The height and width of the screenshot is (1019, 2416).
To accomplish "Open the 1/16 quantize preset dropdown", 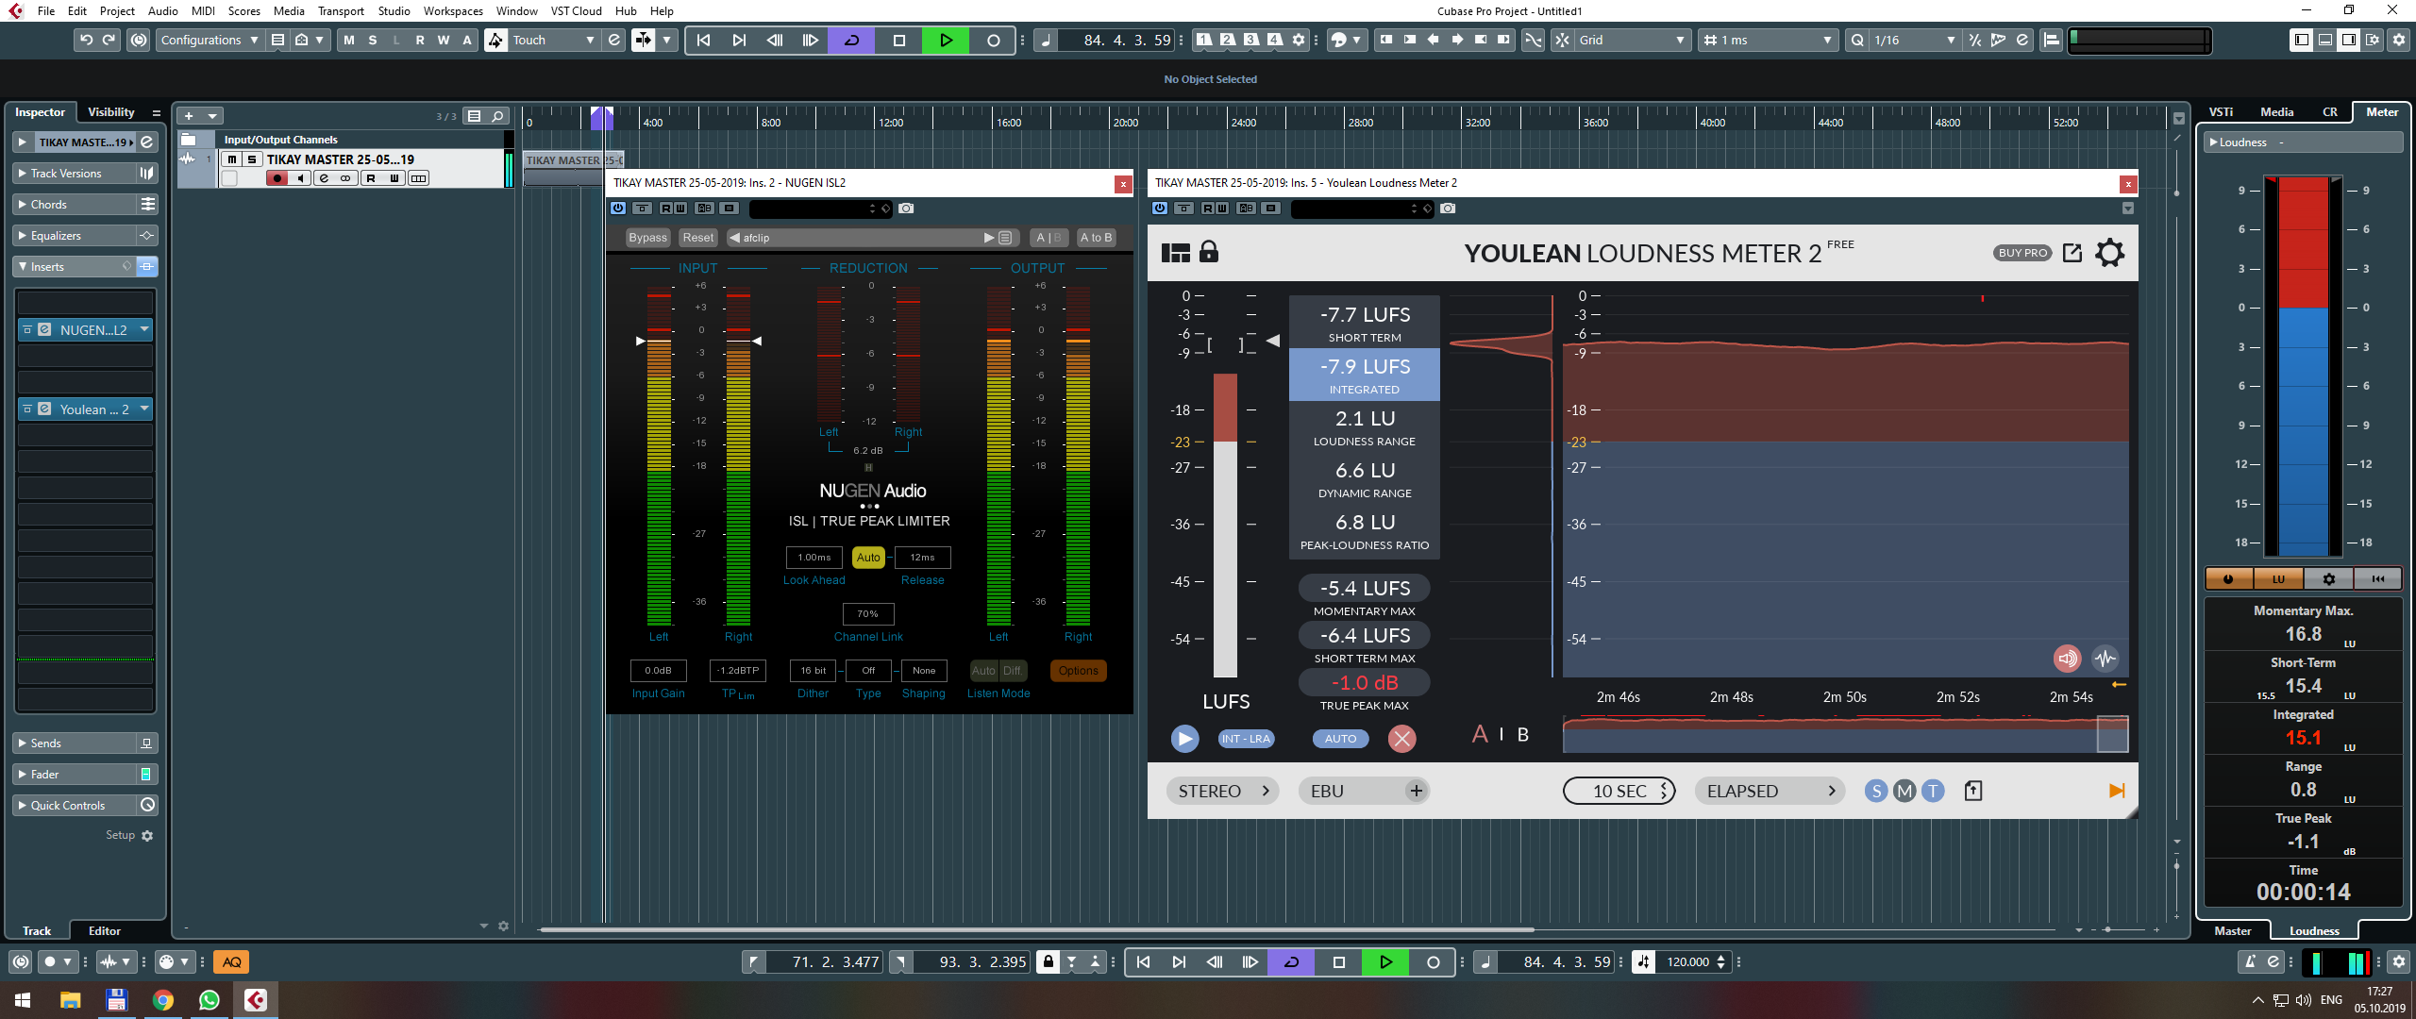I will click(x=1914, y=40).
